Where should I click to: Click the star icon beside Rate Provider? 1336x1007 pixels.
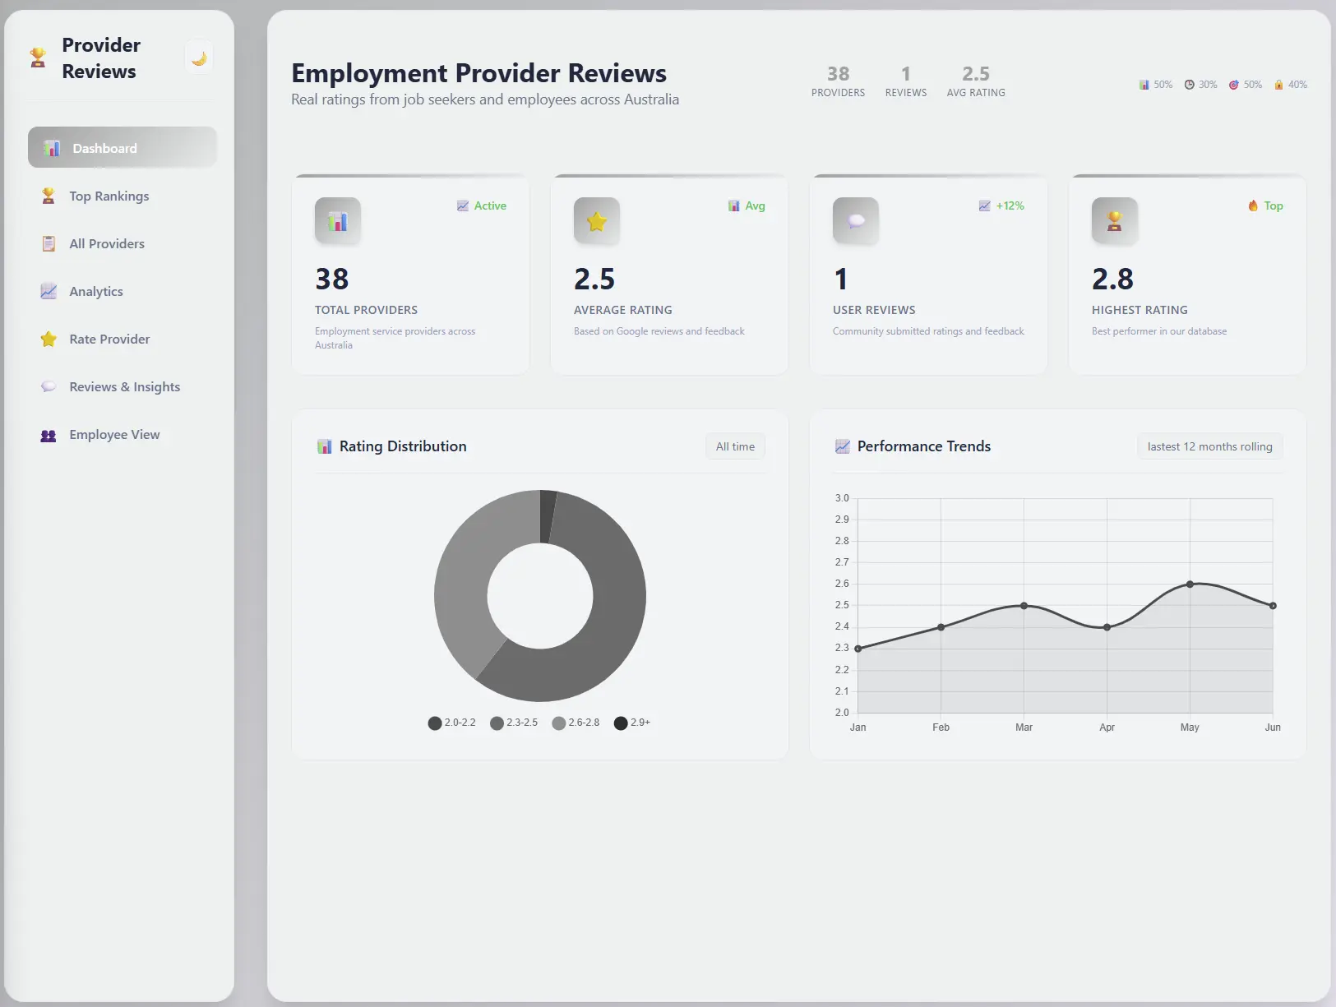coord(49,339)
